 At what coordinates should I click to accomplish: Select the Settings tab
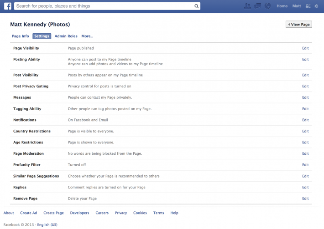42,36
